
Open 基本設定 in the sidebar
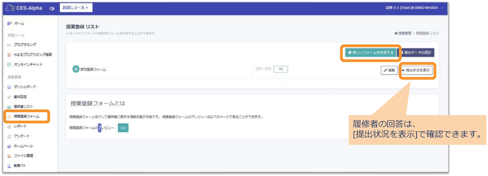20,97
